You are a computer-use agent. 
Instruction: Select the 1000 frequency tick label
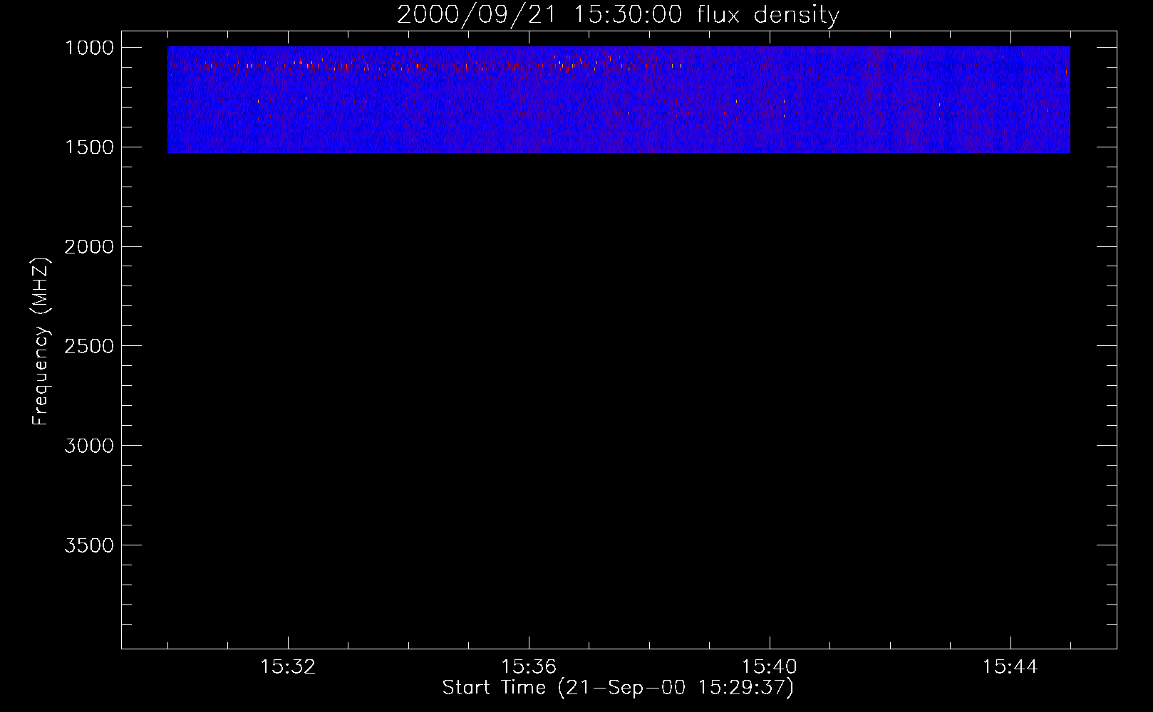click(89, 48)
